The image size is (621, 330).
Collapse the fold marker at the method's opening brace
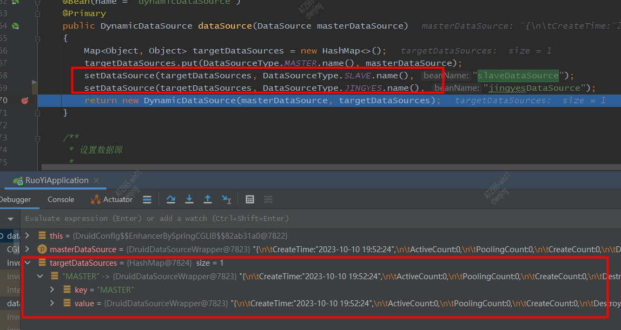click(x=37, y=39)
